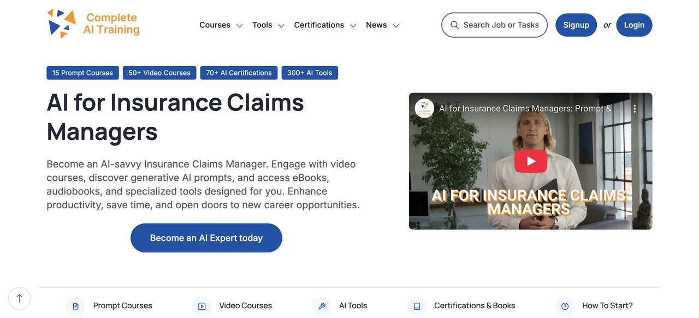Focus the Search Job or Tasks field
Viewport: 699px width, 318px height.
point(494,25)
